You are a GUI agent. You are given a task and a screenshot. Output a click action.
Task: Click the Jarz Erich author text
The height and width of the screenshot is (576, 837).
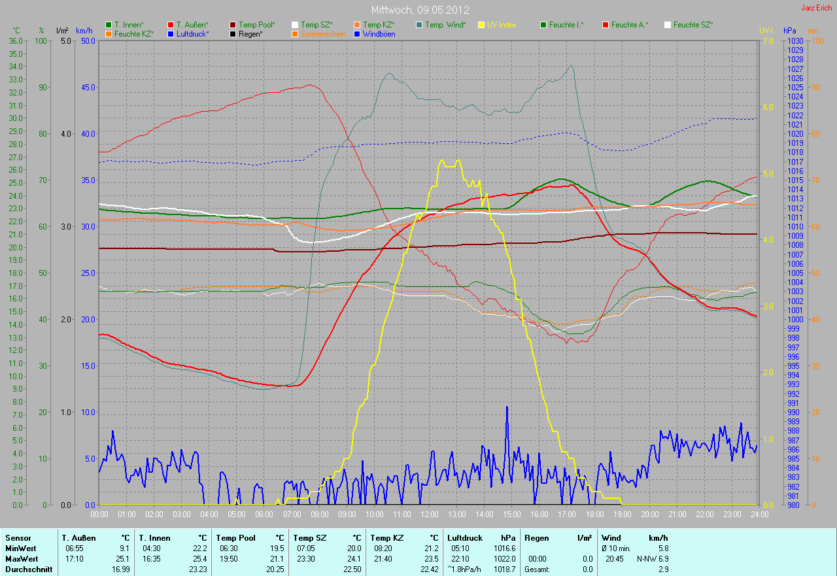click(817, 8)
